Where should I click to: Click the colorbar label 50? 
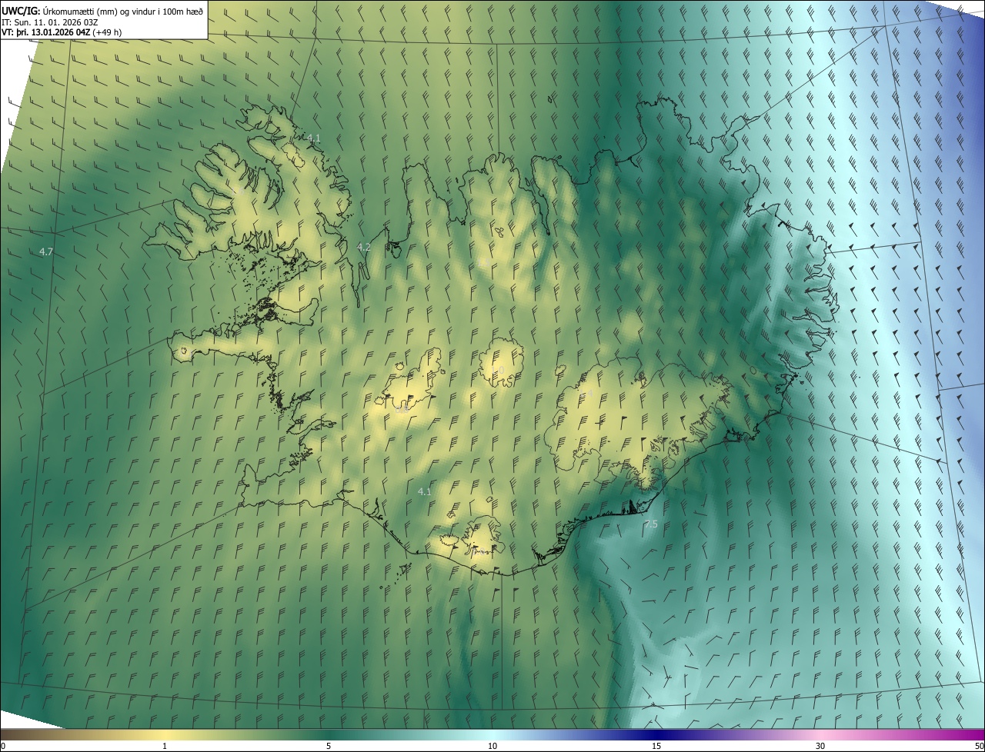[x=979, y=747]
